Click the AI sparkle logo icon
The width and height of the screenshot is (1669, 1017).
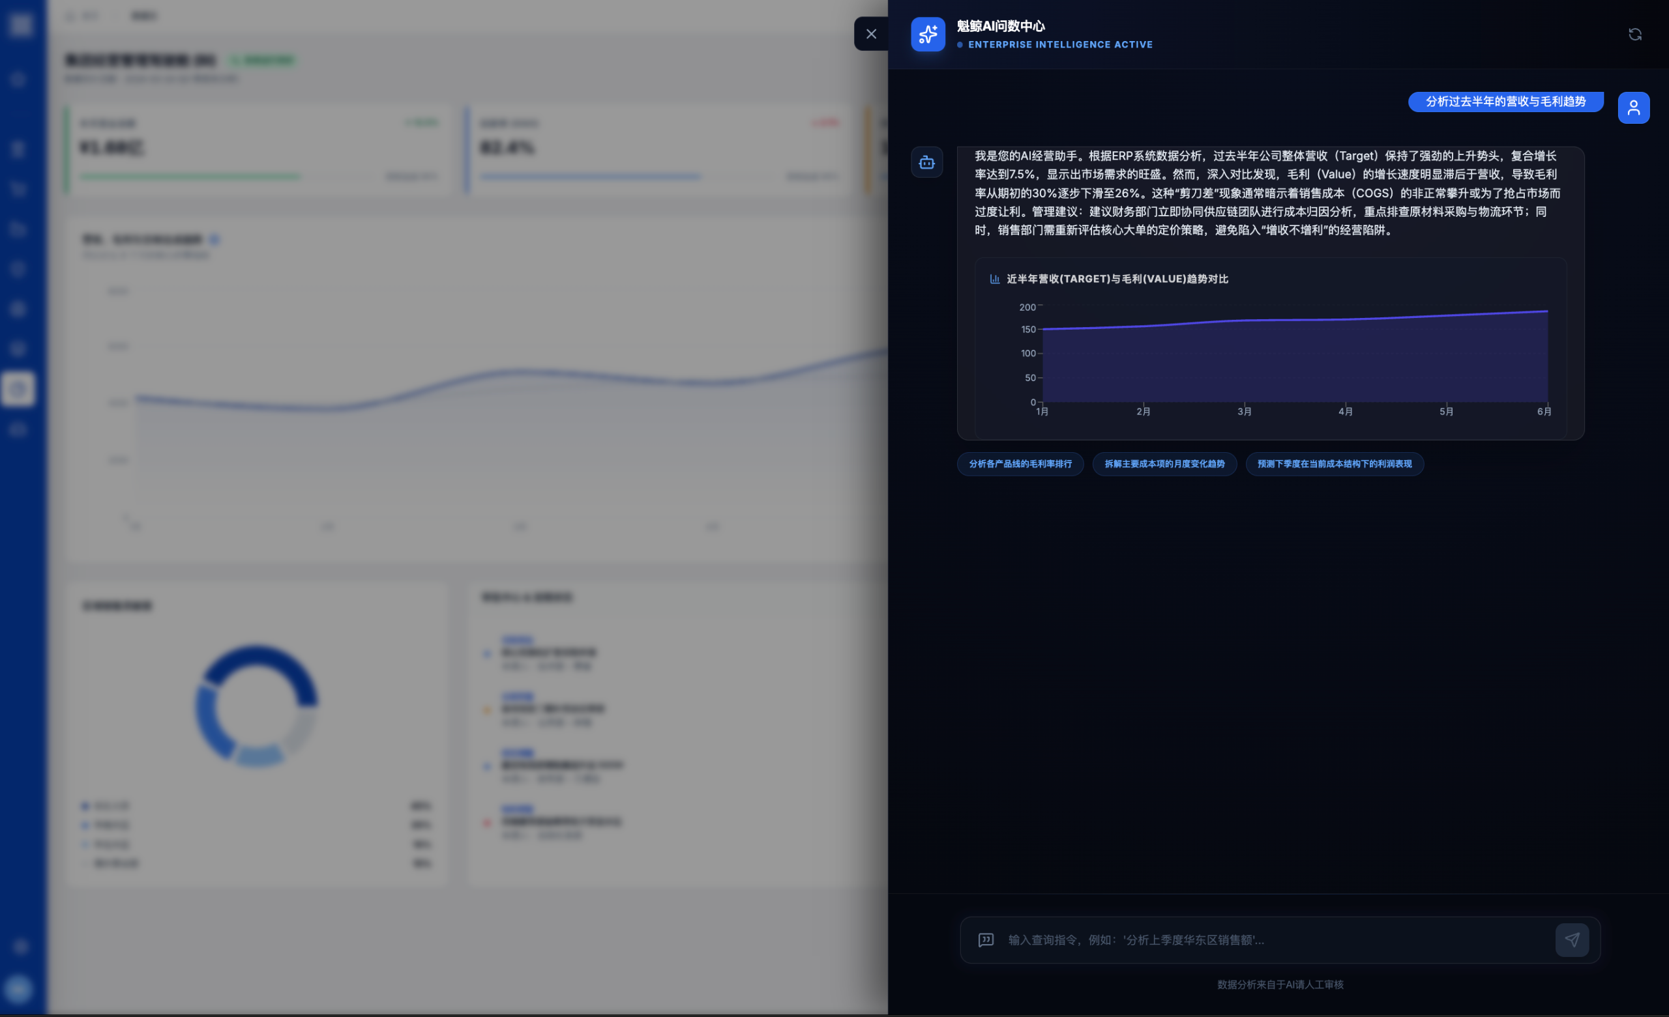[x=927, y=34]
